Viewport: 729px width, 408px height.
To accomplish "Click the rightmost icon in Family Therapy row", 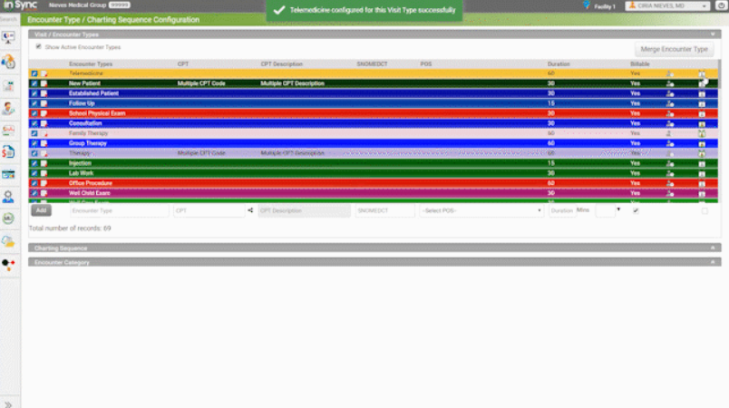I will [702, 133].
